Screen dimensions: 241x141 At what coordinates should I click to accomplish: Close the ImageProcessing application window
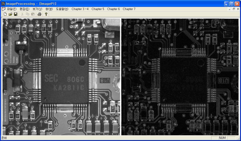237,4
